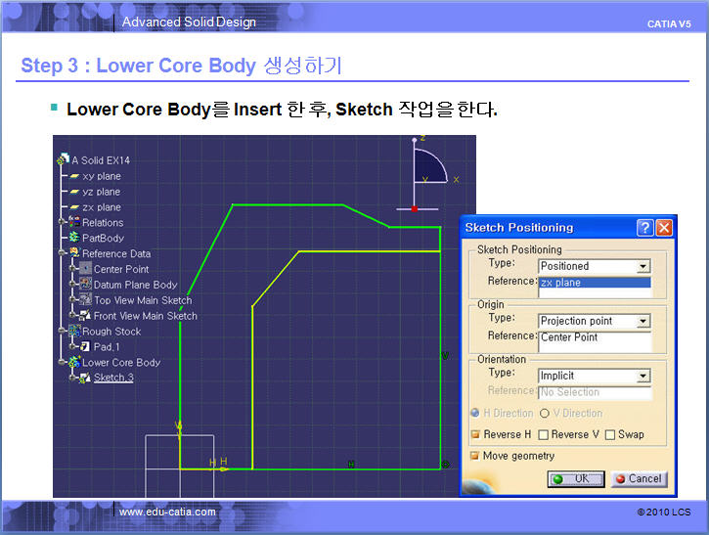The image size is (709, 535).
Task: Confirm with the OK button
Action: click(x=576, y=478)
